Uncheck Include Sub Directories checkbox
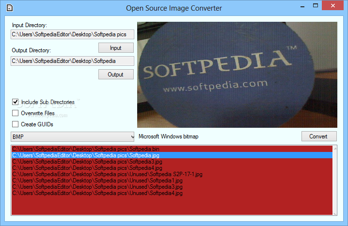The height and width of the screenshot is (226, 348). (x=15, y=102)
